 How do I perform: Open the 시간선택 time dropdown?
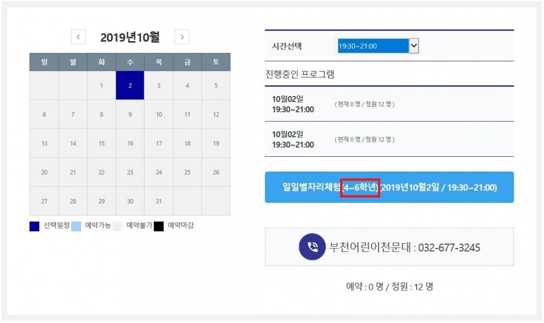pos(375,46)
